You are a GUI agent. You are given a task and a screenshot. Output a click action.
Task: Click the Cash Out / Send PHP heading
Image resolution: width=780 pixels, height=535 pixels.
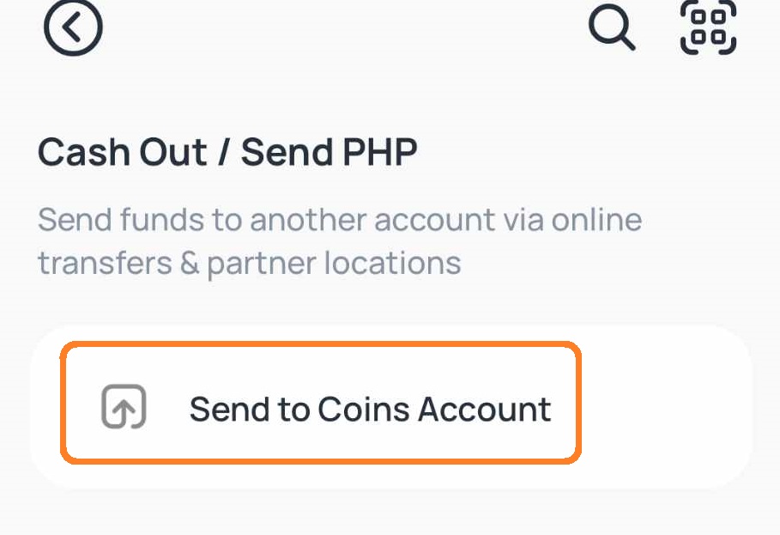pyautogui.click(x=227, y=152)
